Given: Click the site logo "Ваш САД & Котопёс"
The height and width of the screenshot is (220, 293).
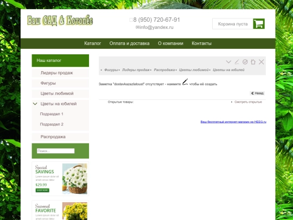Looking at the screenshot, I should (60, 21).
